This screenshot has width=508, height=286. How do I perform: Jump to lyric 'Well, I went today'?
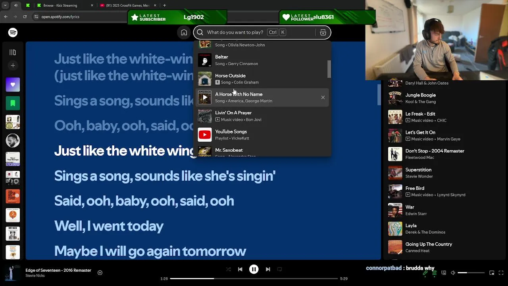pos(109,226)
